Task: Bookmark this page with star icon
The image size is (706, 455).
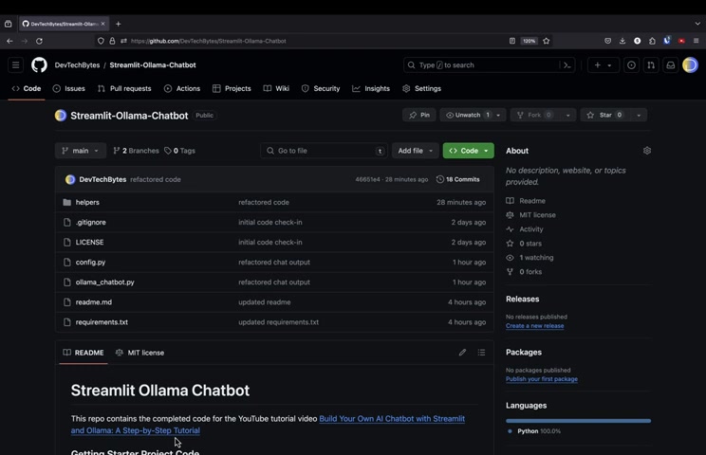Action: pos(547,41)
